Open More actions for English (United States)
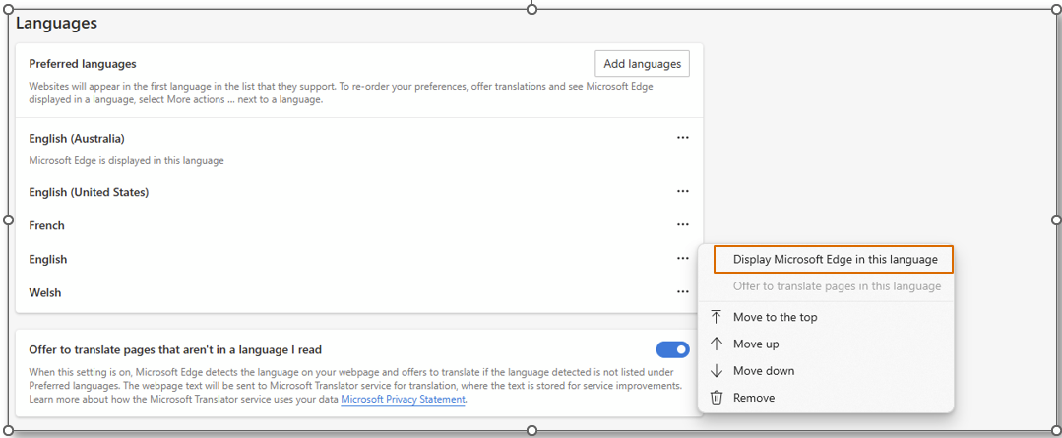Screen dimensions: 1062x438 click(683, 192)
